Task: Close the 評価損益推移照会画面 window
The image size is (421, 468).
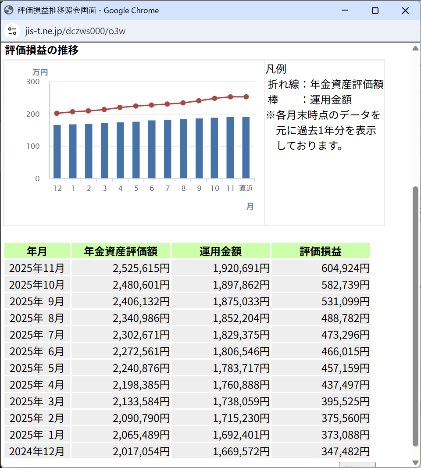Action: tap(405, 11)
